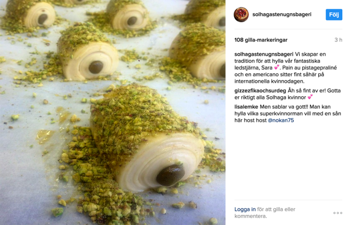Image resolution: width=351 pixels, height=225 pixels.
Task: Visit commenter gizzezfikaochsurdeg's profile
Action: coord(260,91)
